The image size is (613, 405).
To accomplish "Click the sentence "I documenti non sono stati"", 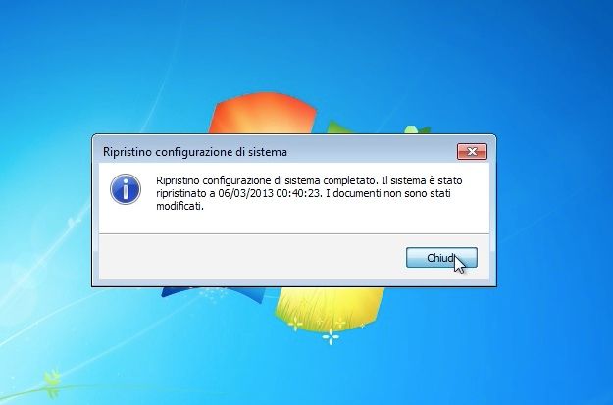I will click(x=388, y=193).
